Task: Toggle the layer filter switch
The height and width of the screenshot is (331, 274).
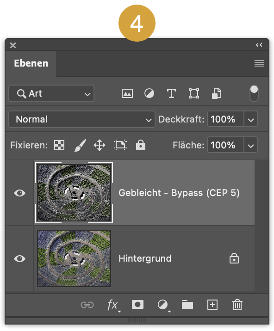Action: [254, 93]
